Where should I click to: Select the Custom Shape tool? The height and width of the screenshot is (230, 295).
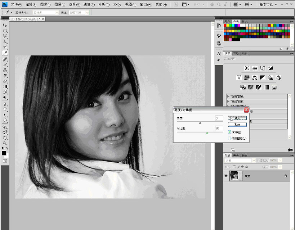(5, 121)
